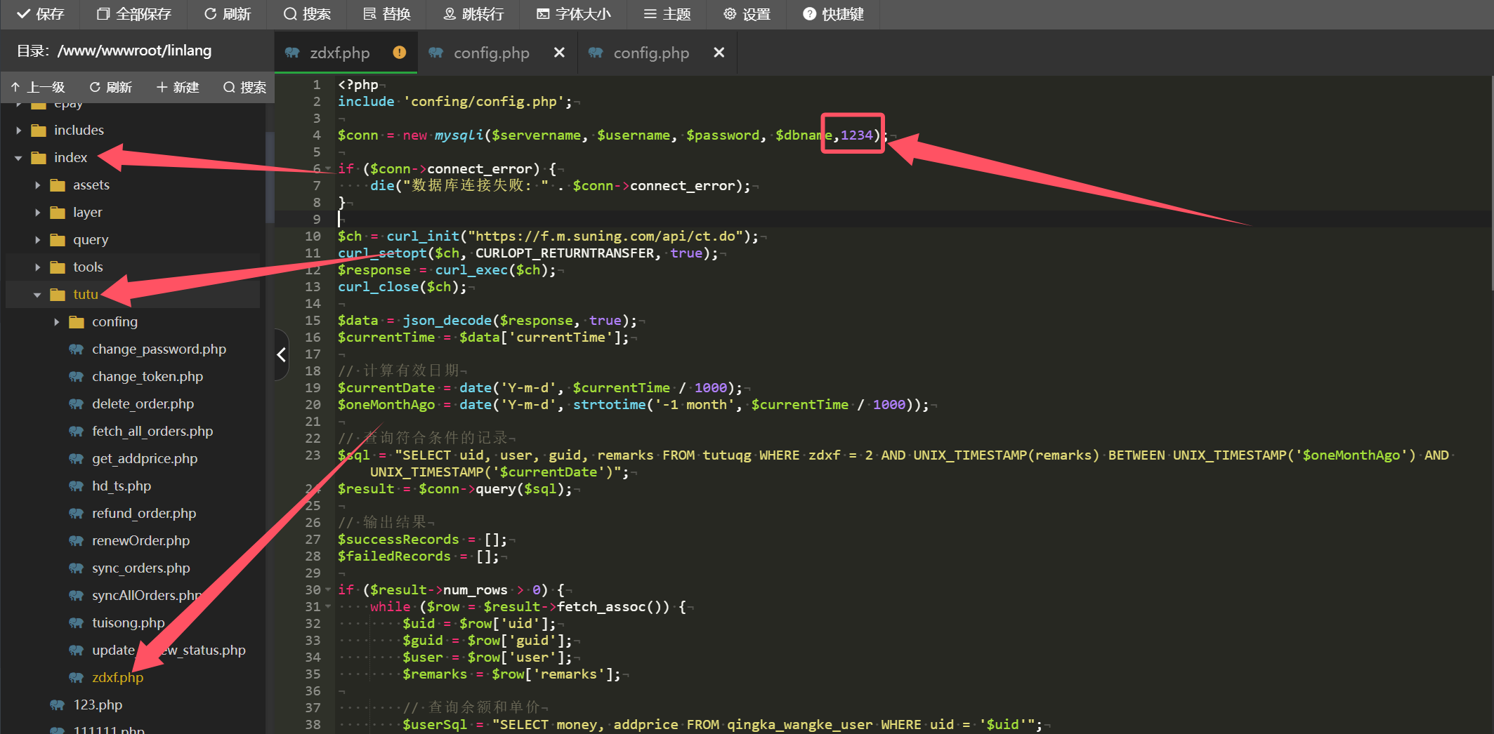This screenshot has height=734, width=1494.
Task: Open the Replace tool in top toolbar
Action: (386, 14)
